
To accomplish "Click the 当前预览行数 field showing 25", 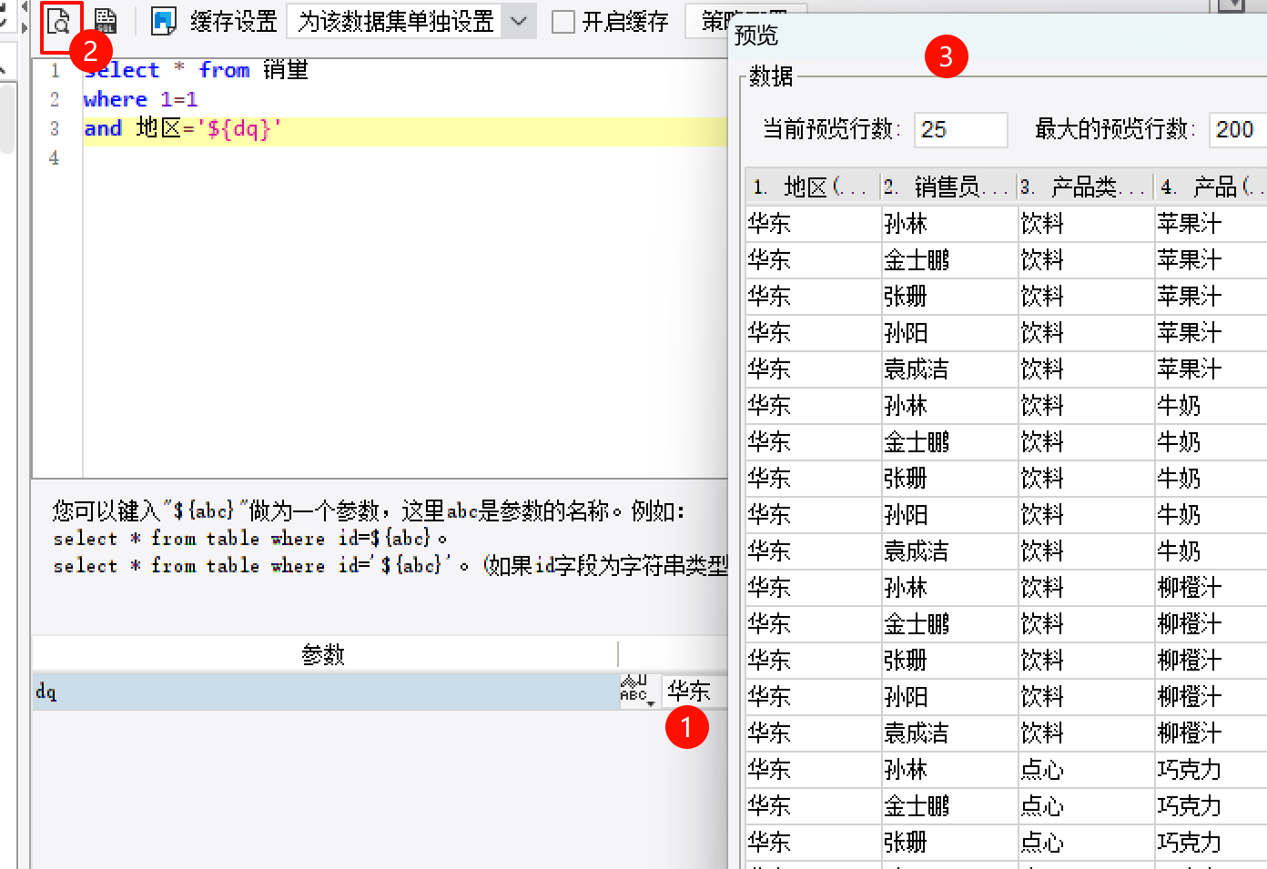I will (x=960, y=129).
